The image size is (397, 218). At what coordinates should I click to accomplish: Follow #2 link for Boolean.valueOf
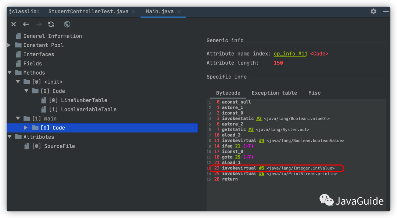[259, 118]
